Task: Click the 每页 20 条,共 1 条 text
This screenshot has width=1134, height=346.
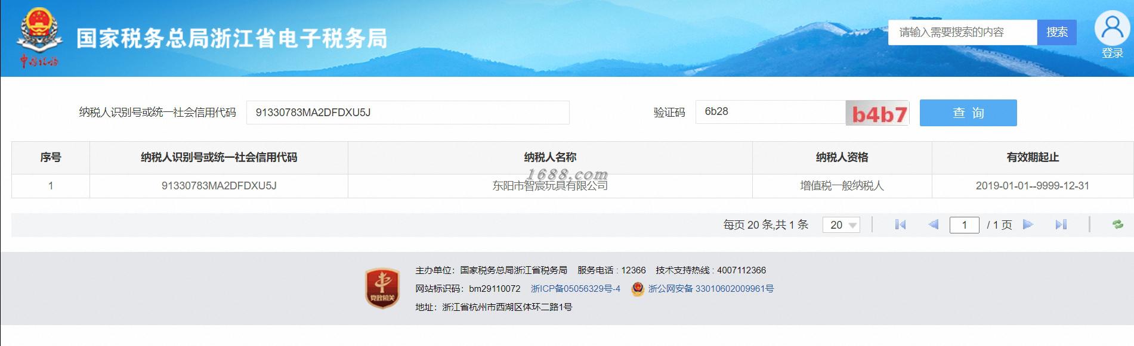Action: (766, 225)
